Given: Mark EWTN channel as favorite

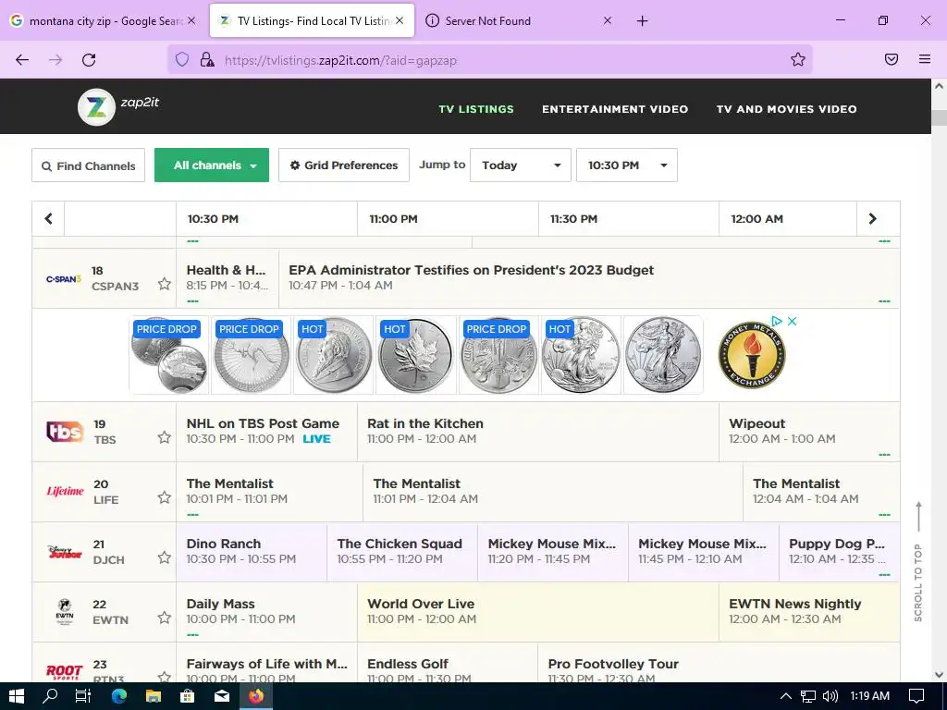Looking at the screenshot, I should (x=165, y=618).
